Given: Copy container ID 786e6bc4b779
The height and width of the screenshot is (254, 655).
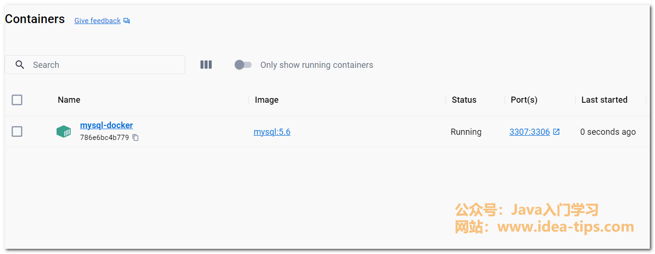Looking at the screenshot, I should click(x=136, y=138).
